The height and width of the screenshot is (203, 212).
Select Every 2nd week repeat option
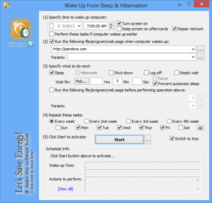pos(86,121)
